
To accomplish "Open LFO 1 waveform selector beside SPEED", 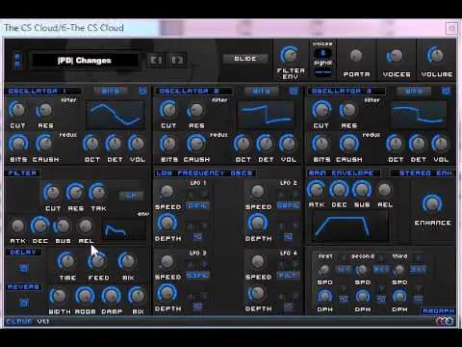I will point(197,205).
